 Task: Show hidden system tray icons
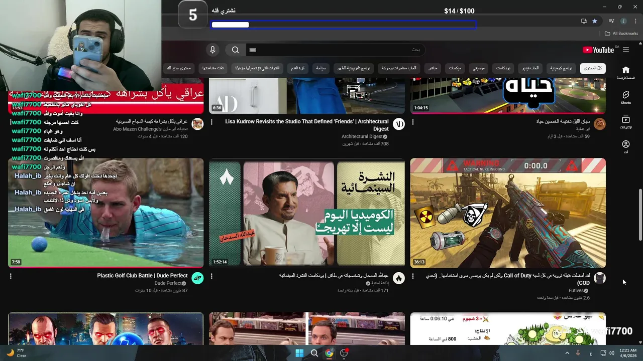568,353
